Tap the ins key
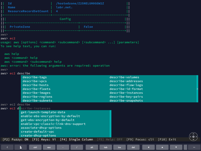Viewport: 201px width, 151px height. (x=119, y=147)
